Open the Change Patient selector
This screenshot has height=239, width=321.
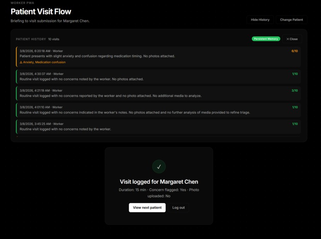click(291, 20)
